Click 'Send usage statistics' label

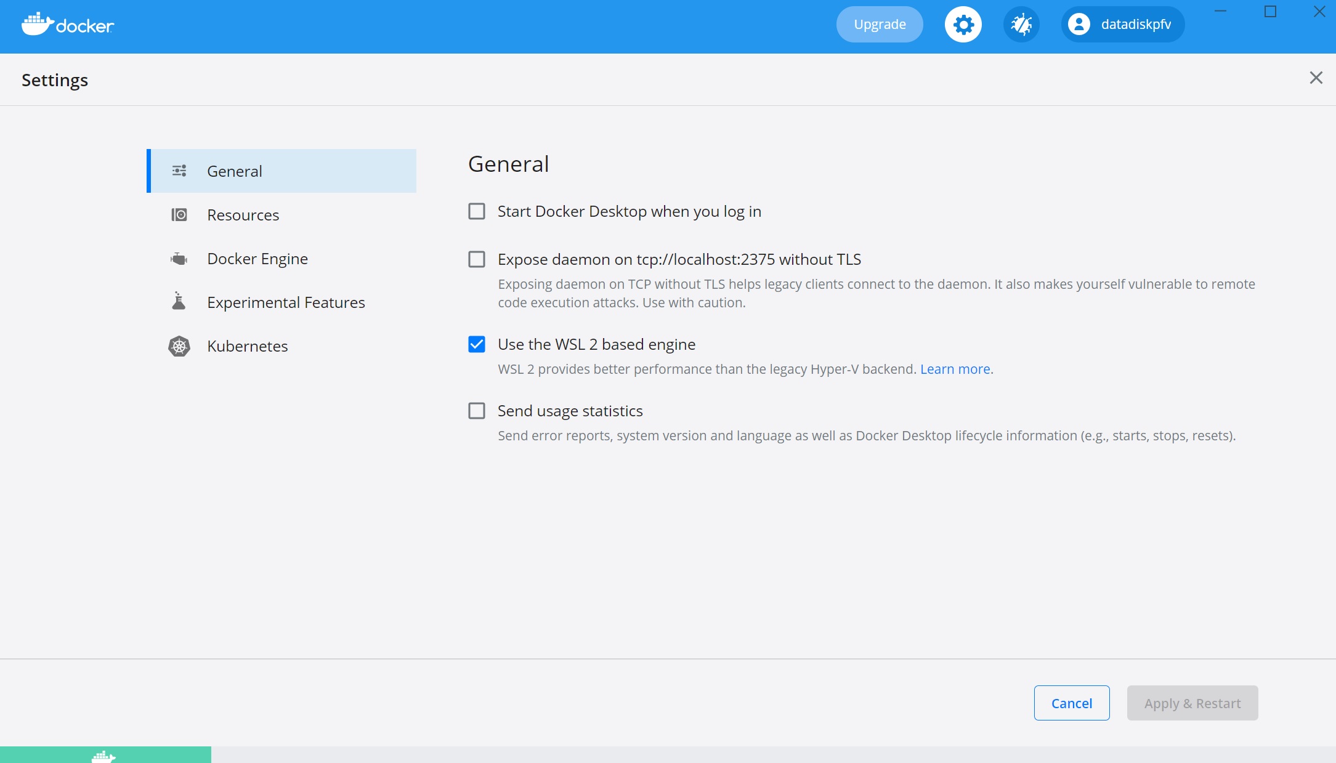click(x=570, y=411)
